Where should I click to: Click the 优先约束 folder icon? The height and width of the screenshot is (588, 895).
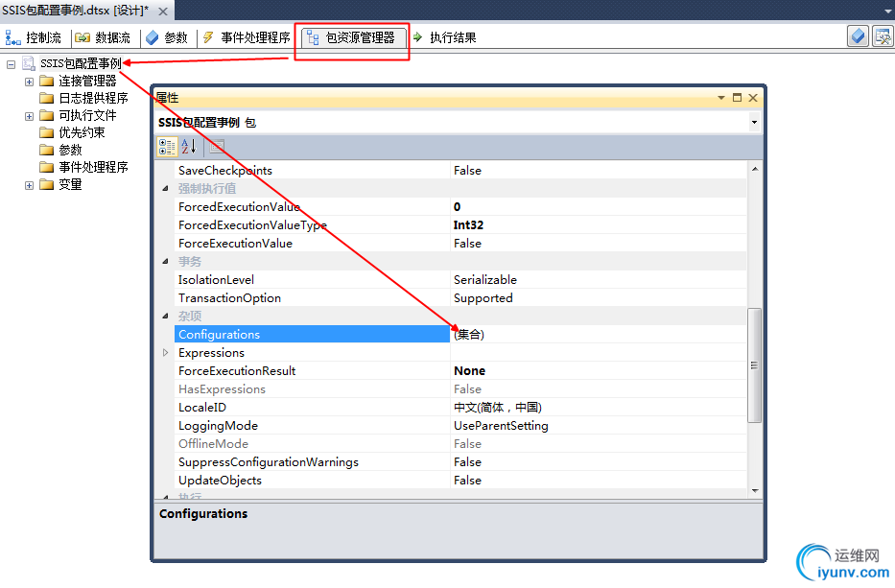46,133
